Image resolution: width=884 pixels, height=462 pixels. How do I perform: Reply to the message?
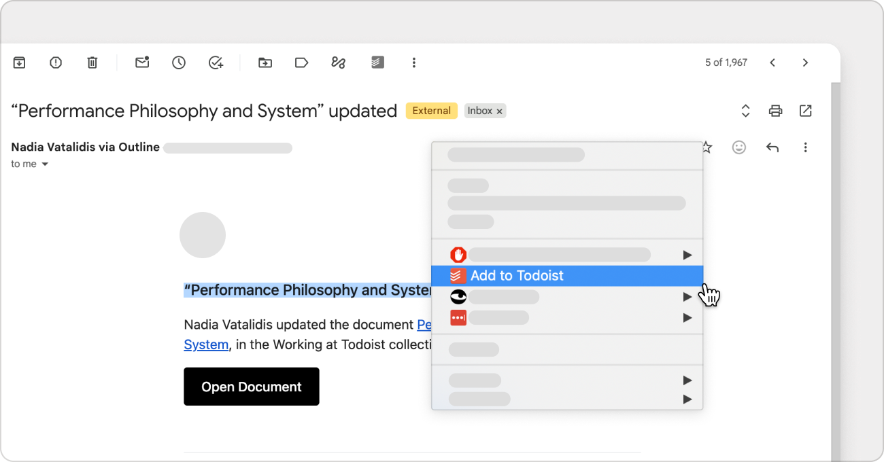(x=772, y=147)
